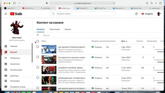Click the Субтитры icon in the sidebar
The image size is (165, 93).
coord(6,76)
